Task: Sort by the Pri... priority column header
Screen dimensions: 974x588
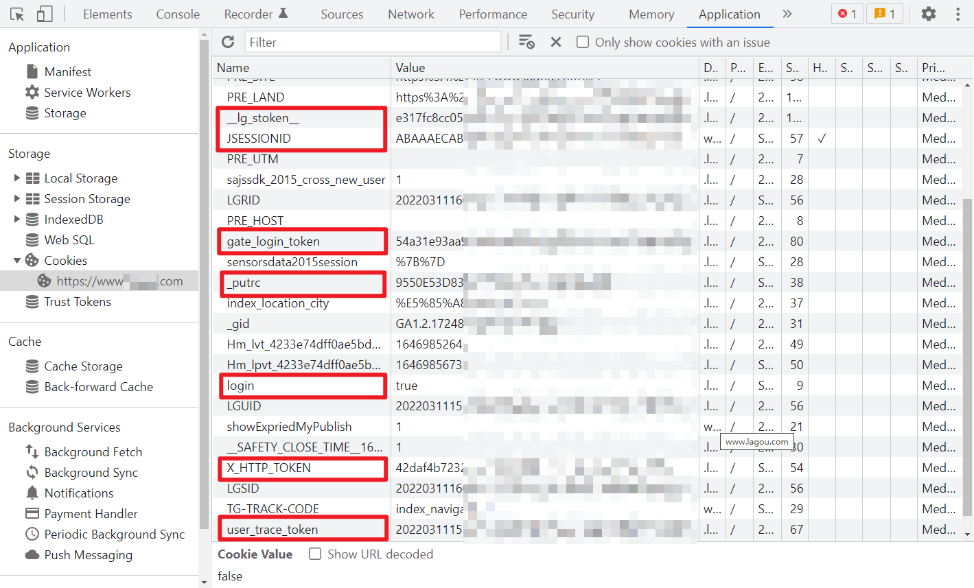Action: [940, 67]
